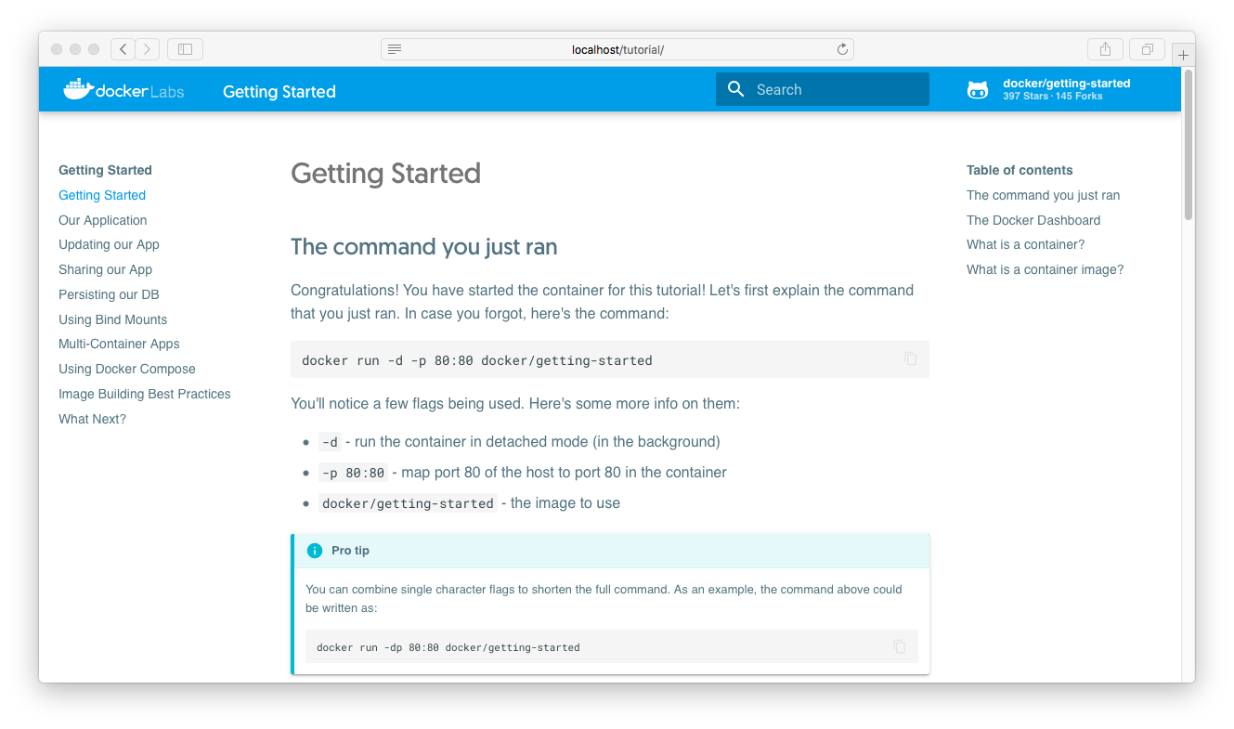The image size is (1234, 729).
Task: Click the '-p 80:80' inline code flag
Action: coord(352,473)
